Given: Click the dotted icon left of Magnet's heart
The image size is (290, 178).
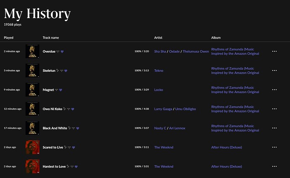Looking at the screenshot, I should pos(56,90).
